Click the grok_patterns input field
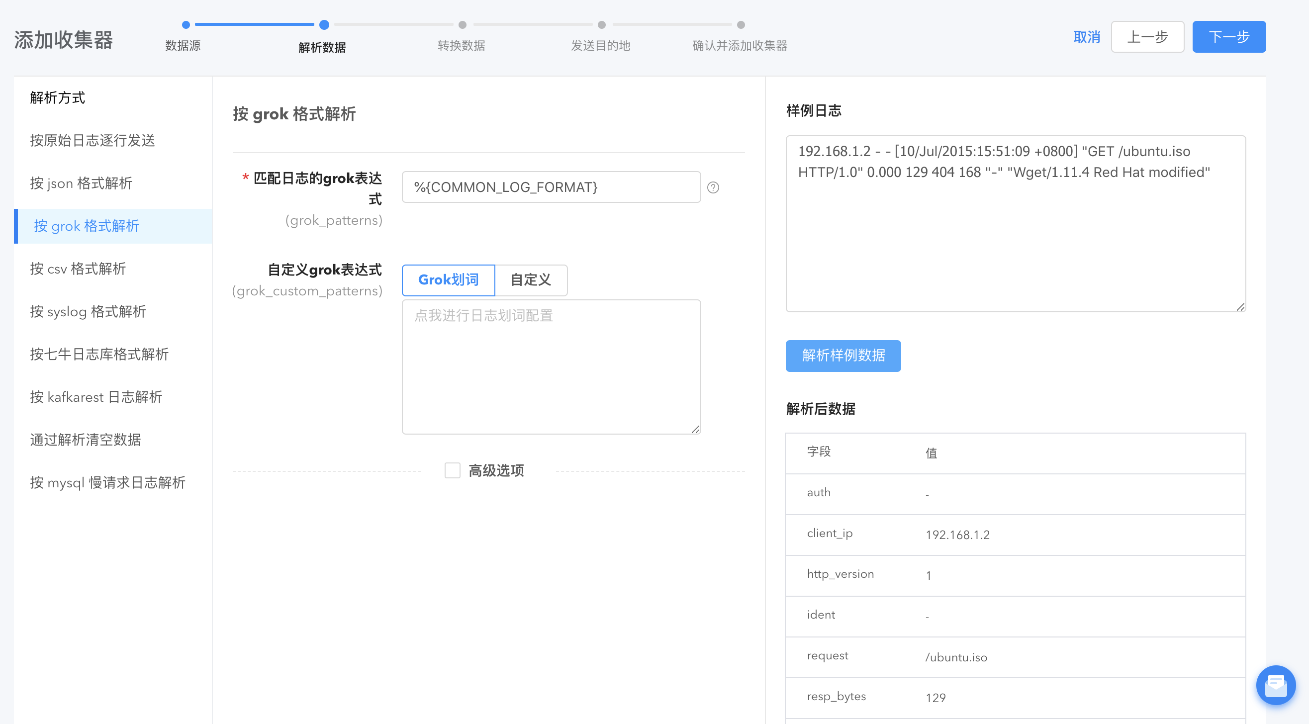 (551, 187)
